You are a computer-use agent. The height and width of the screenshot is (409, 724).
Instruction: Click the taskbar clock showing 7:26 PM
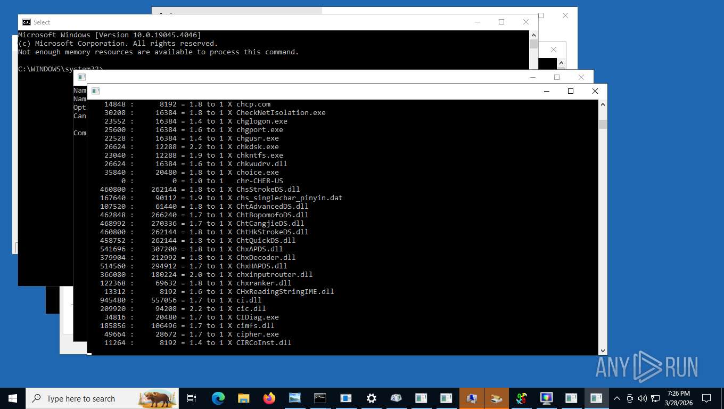point(678,398)
